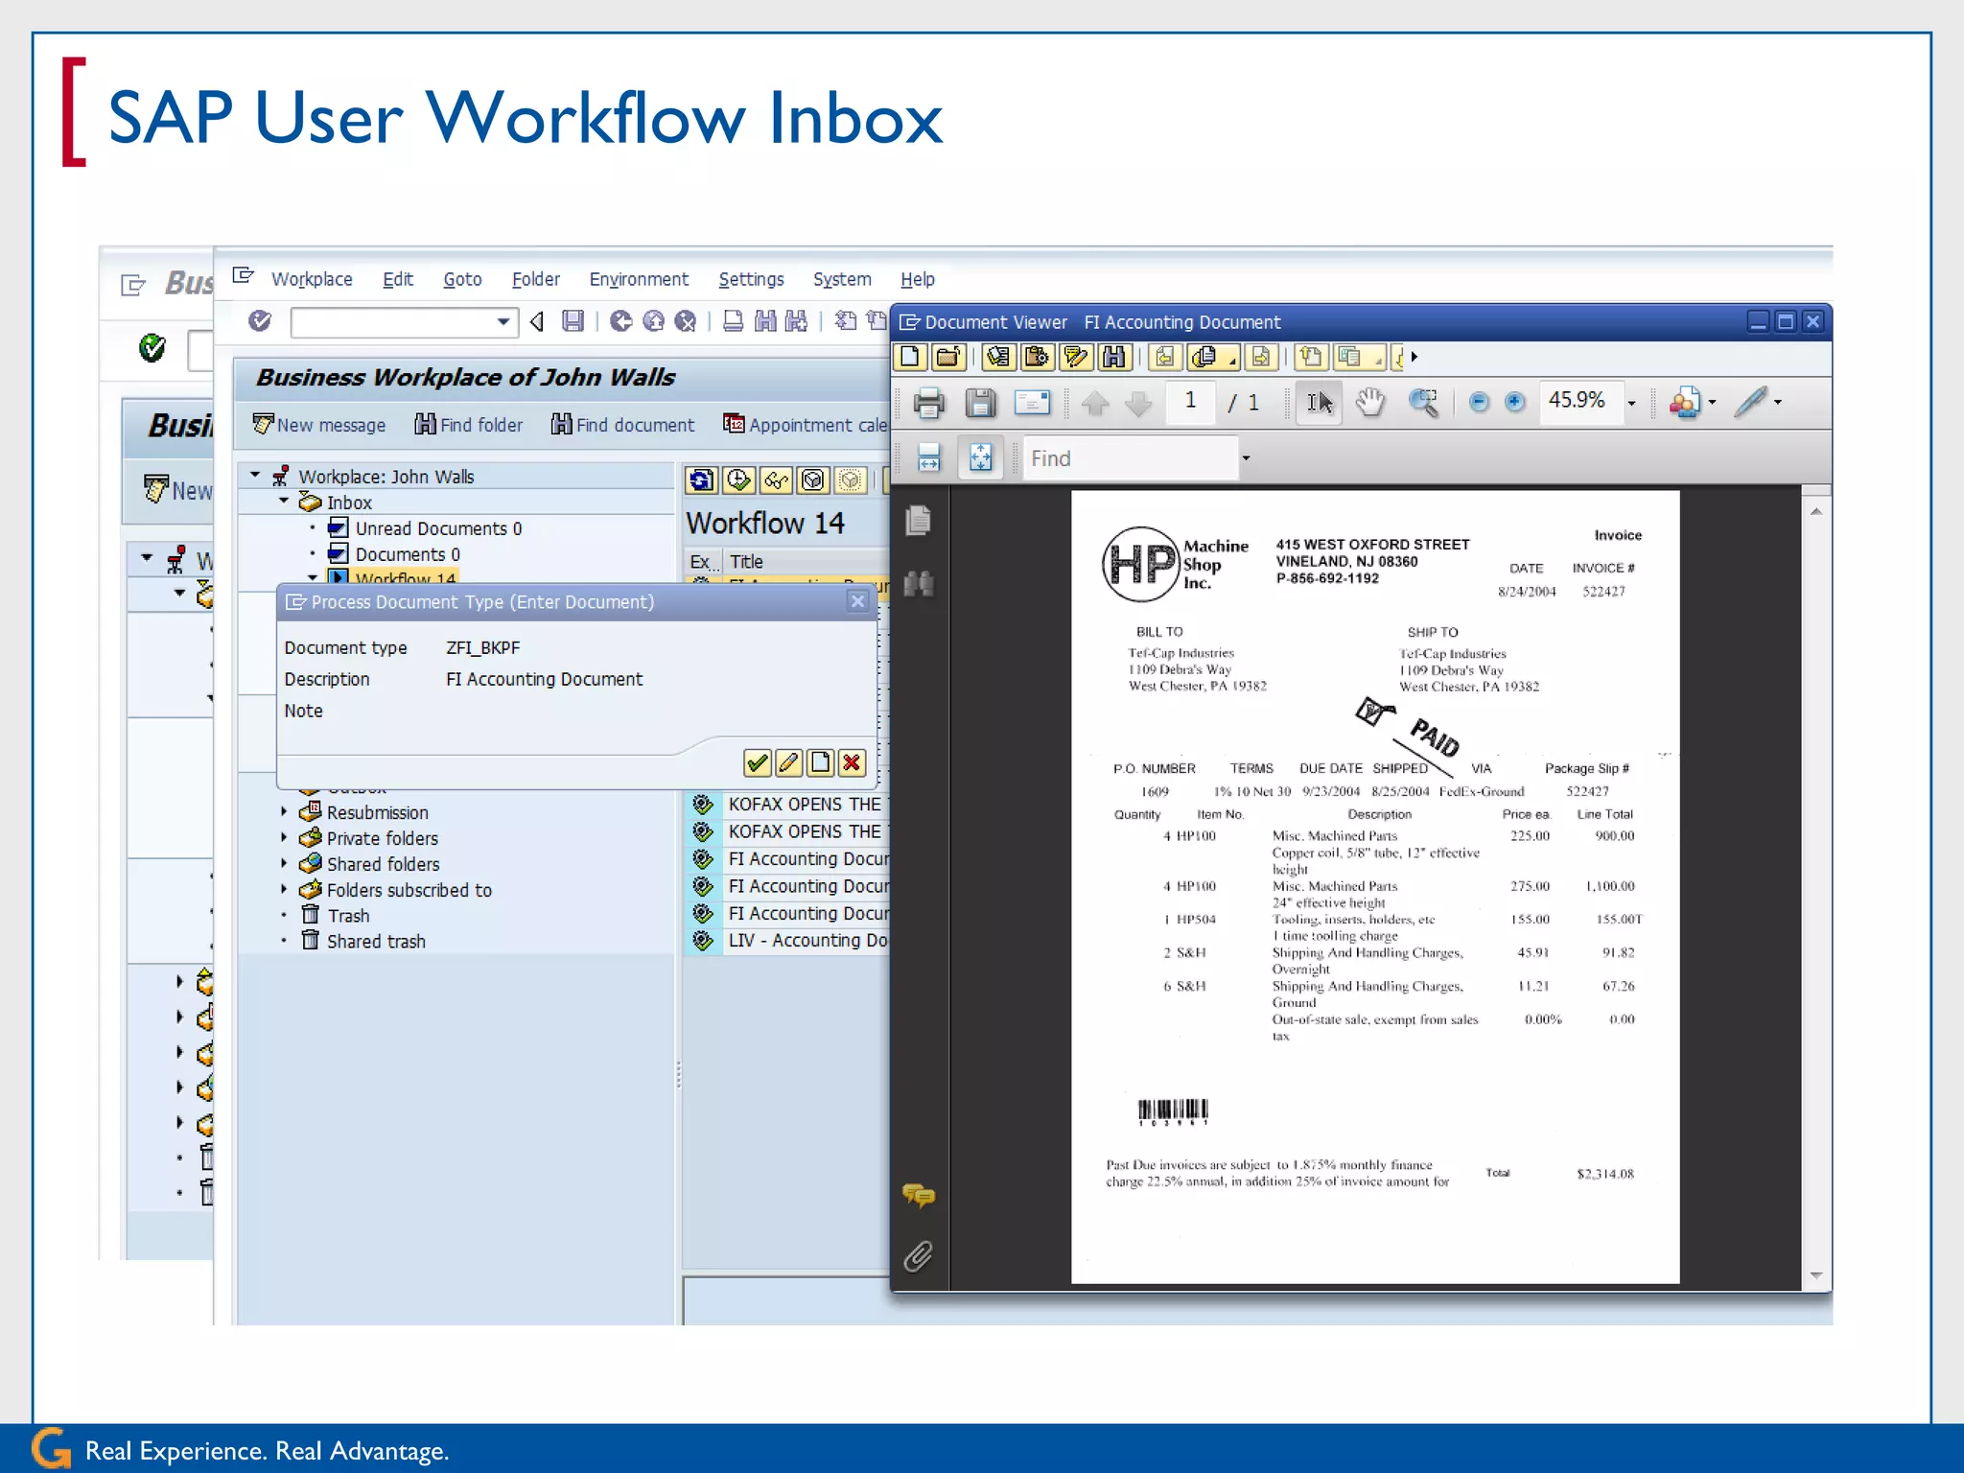The width and height of the screenshot is (1964, 1473).
Task: Go to the next page with the down arrow
Action: 1138,403
